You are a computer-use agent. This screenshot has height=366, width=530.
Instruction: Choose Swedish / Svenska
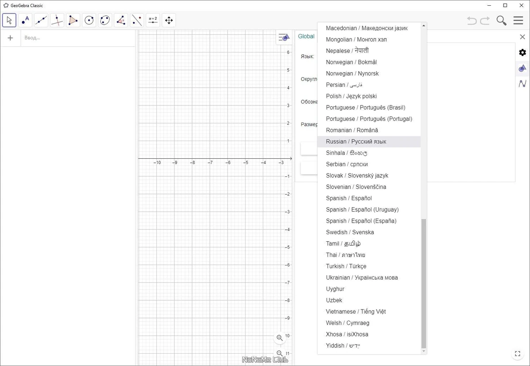[x=369, y=232]
